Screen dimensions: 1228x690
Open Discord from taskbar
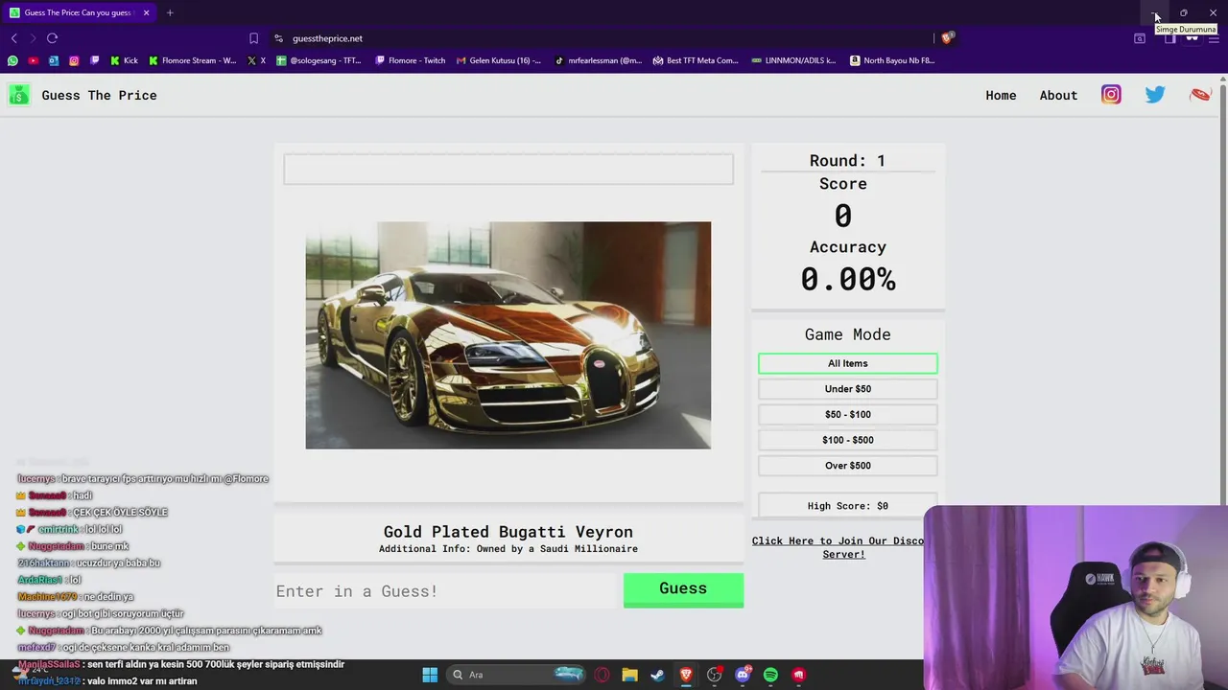pos(742,675)
